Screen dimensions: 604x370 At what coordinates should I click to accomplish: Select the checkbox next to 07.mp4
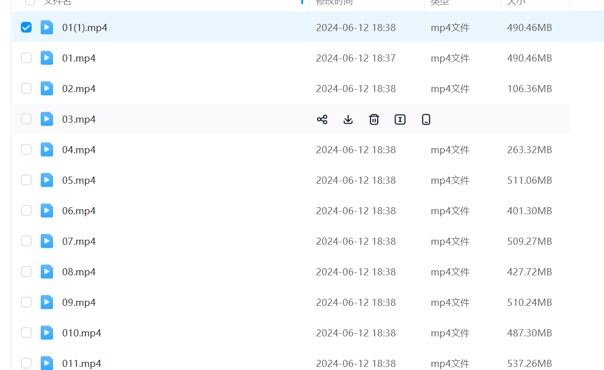coord(26,241)
